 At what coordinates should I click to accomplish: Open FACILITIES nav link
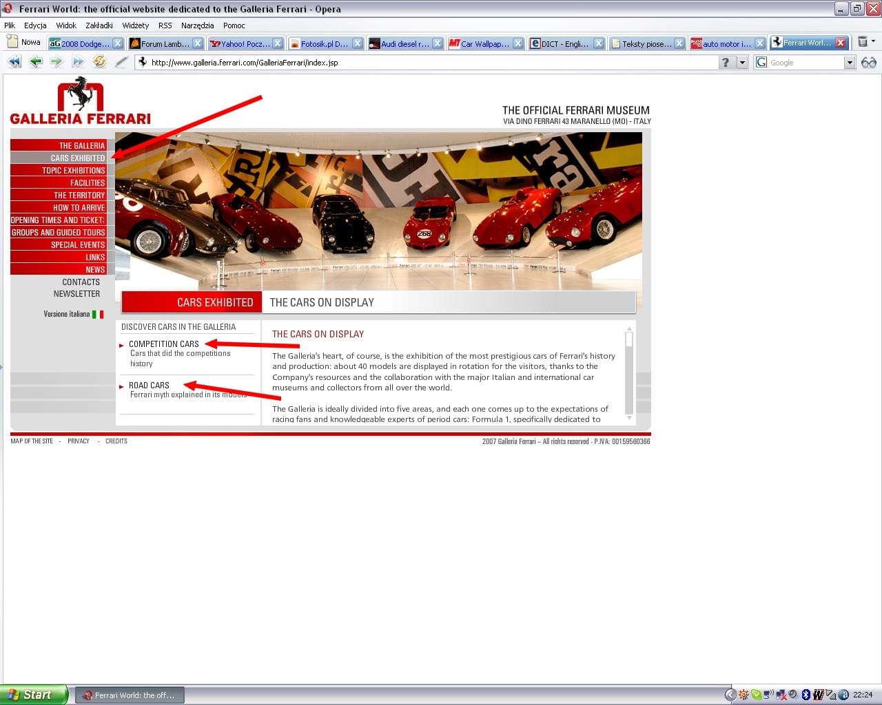click(58, 182)
